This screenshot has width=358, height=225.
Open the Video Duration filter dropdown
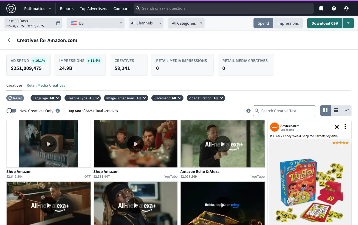[x=206, y=98]
